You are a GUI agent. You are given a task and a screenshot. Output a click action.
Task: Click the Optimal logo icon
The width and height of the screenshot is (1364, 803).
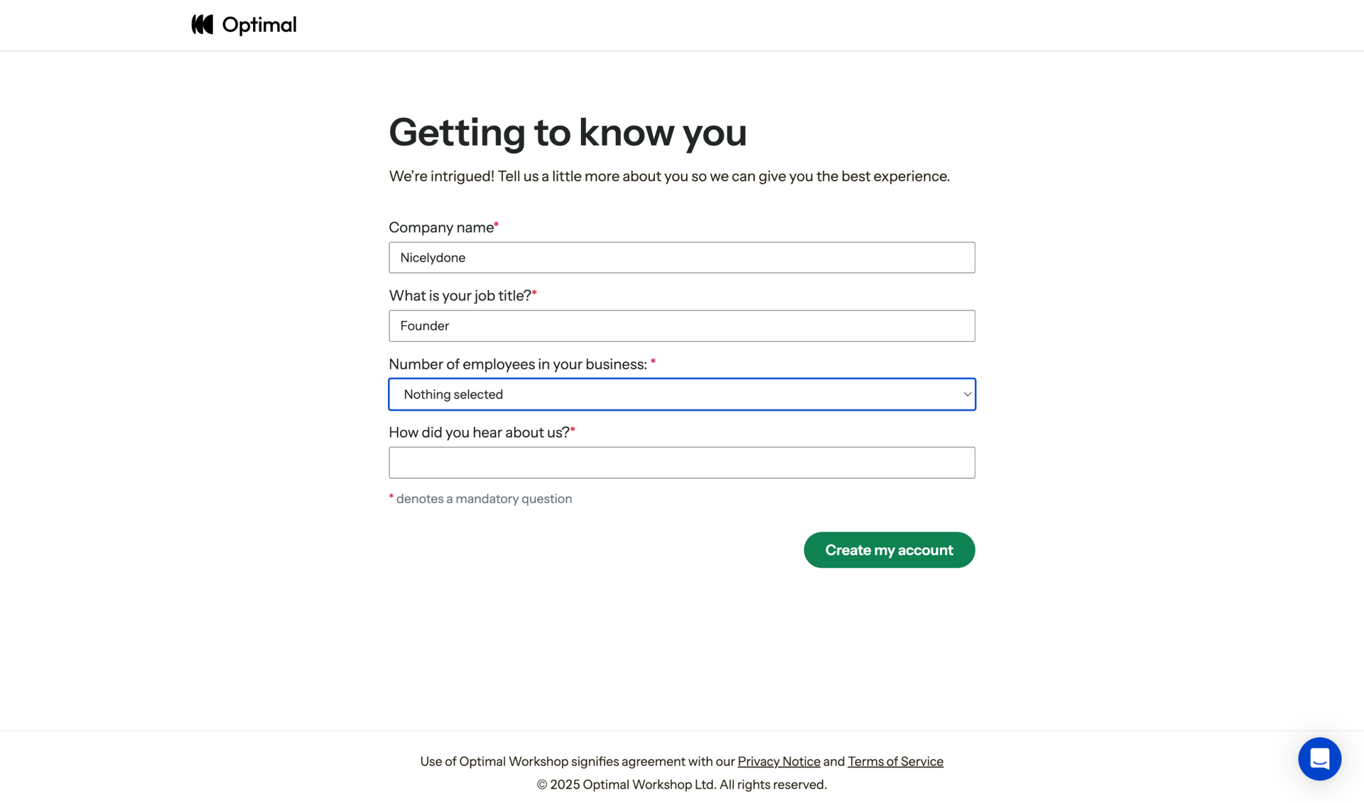point(202,25)
